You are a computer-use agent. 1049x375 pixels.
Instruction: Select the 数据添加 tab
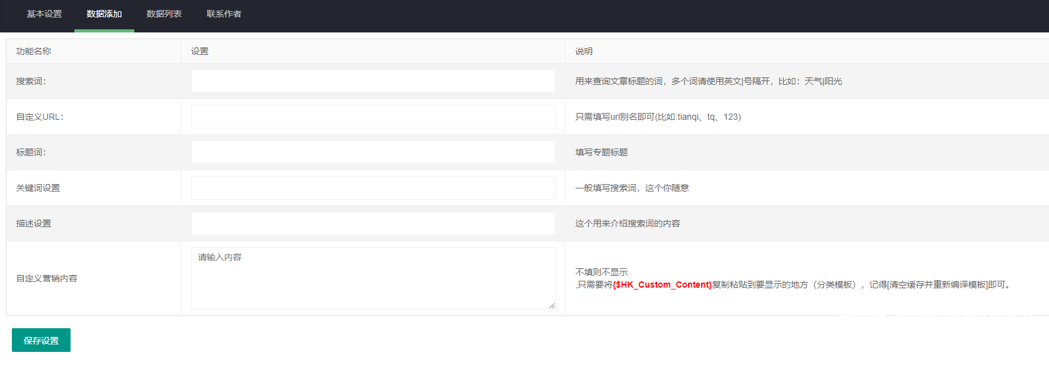point(104,14)
